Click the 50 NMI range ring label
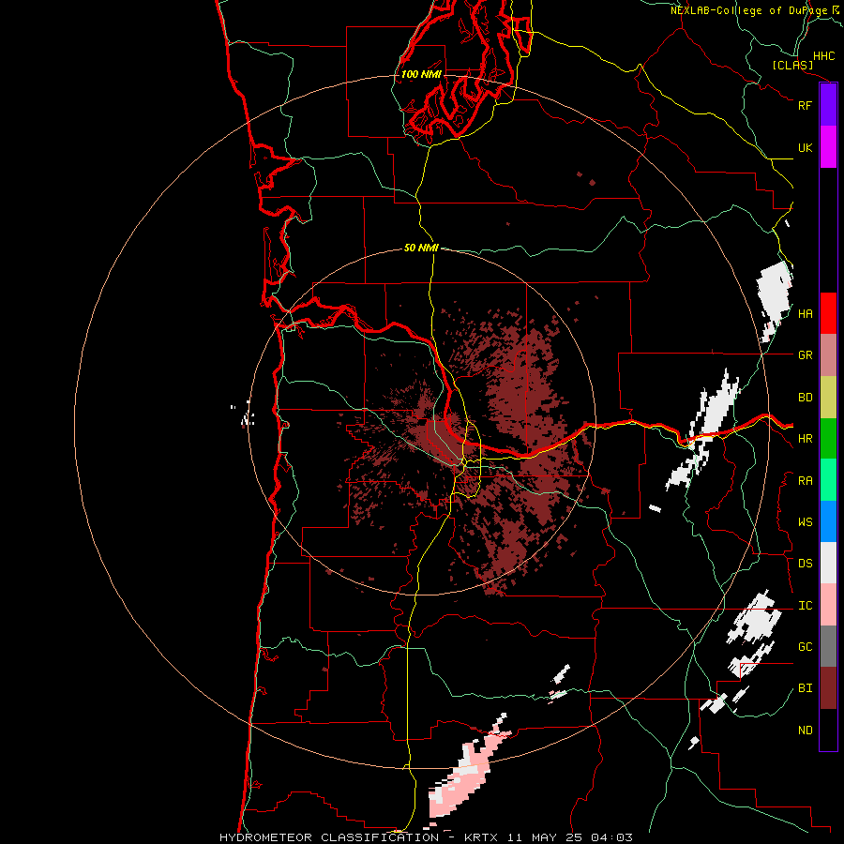Viewport: 844px width, 844px height. point(421,248)
